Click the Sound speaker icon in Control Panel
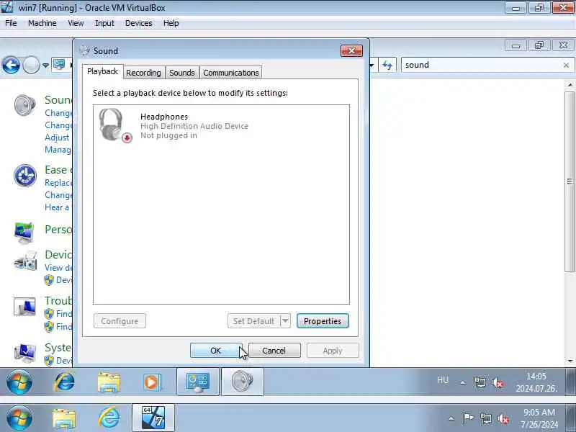 click(24, 105)
